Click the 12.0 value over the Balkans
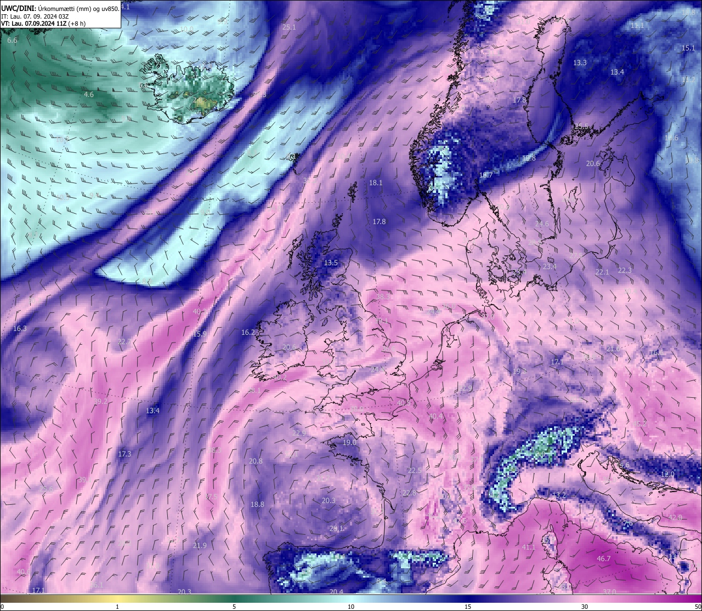This screenshot has width=702, height=611. (667, 474)
